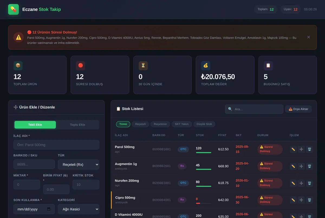Delete Cipro 500mg using the trash icon

(310, 200)
